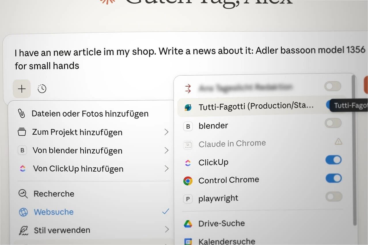The image size is (368, 245).
Task: Click the paperclip icon for adding files
Action: (x=22, y=114)
